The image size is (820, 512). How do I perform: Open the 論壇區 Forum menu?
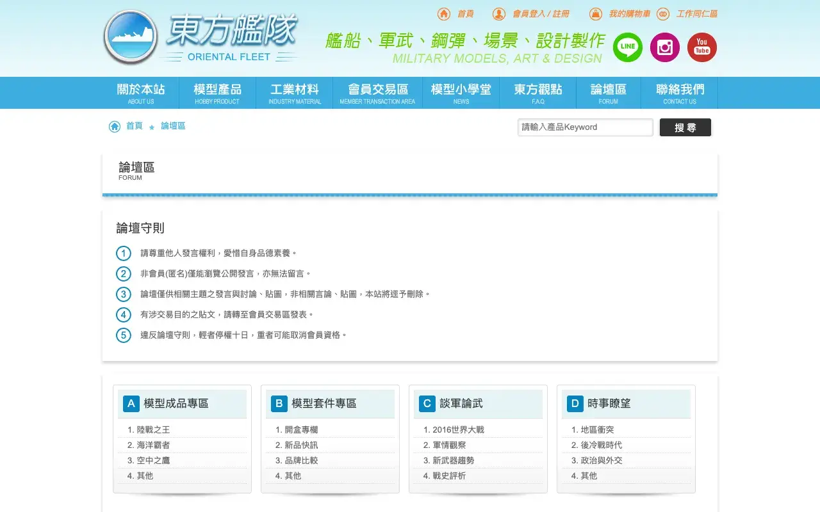pos(609,93)
